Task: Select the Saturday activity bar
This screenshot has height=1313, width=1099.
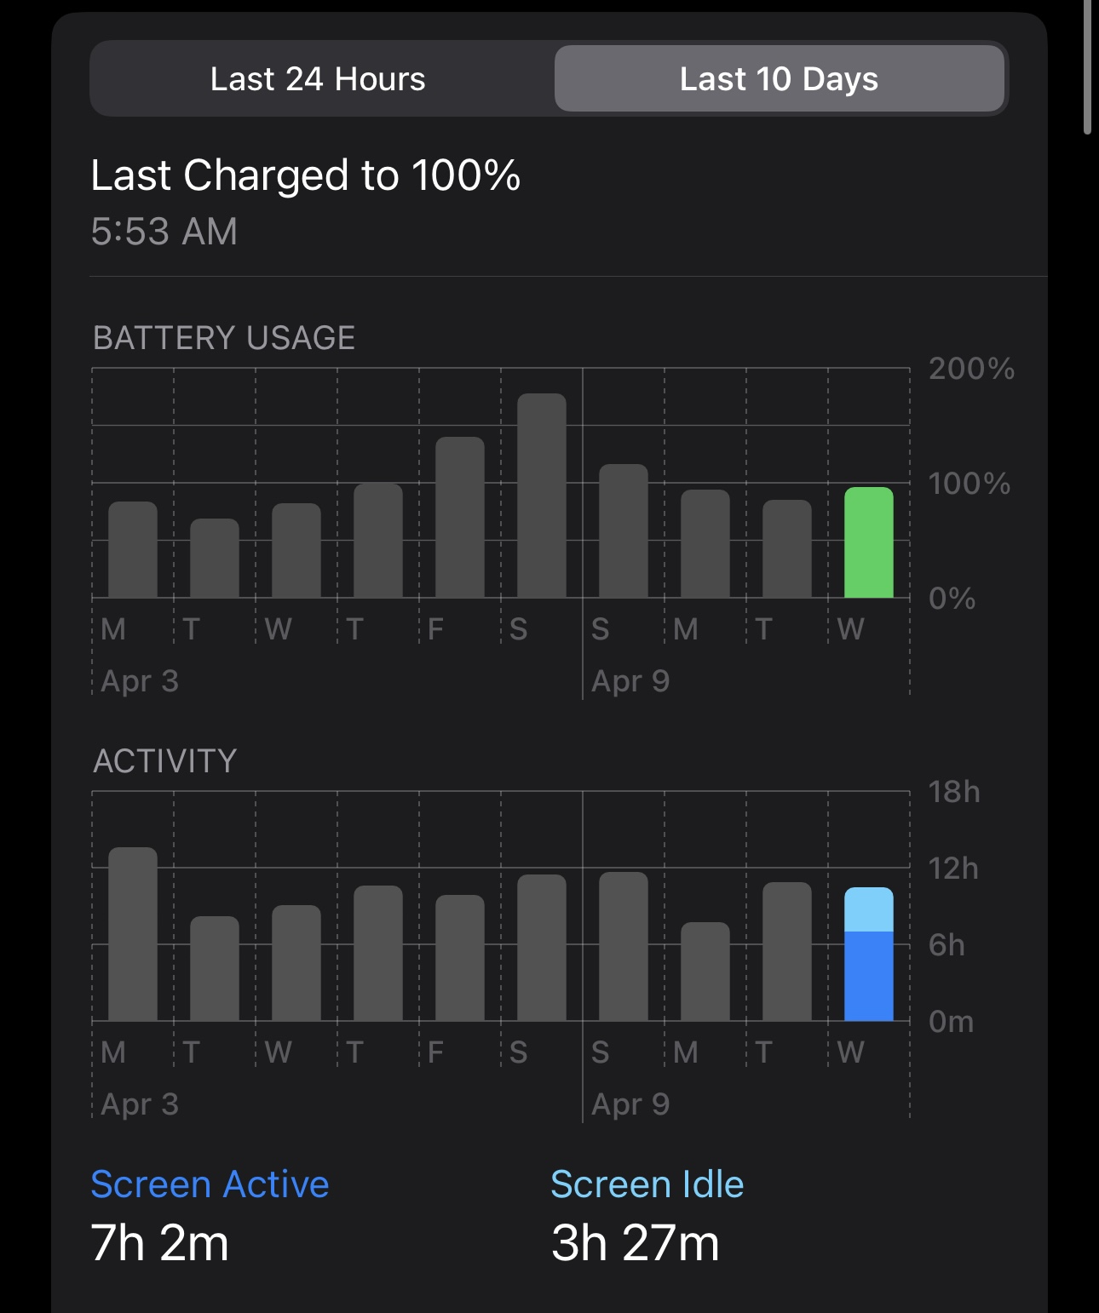Action: [541, 948]
